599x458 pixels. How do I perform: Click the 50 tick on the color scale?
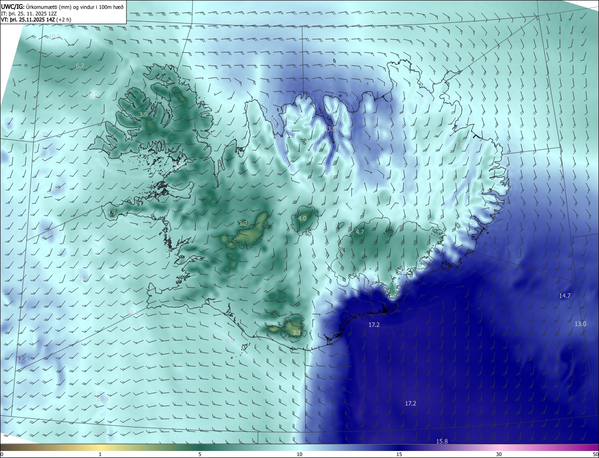pos(595,454)
